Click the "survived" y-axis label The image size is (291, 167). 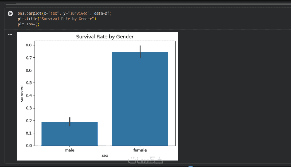[x=22, y=93]
